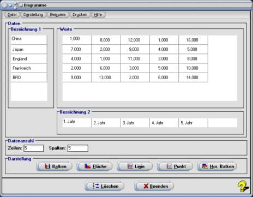Select the 11,000 value cell
253x197 pixels.
point(135,59)
